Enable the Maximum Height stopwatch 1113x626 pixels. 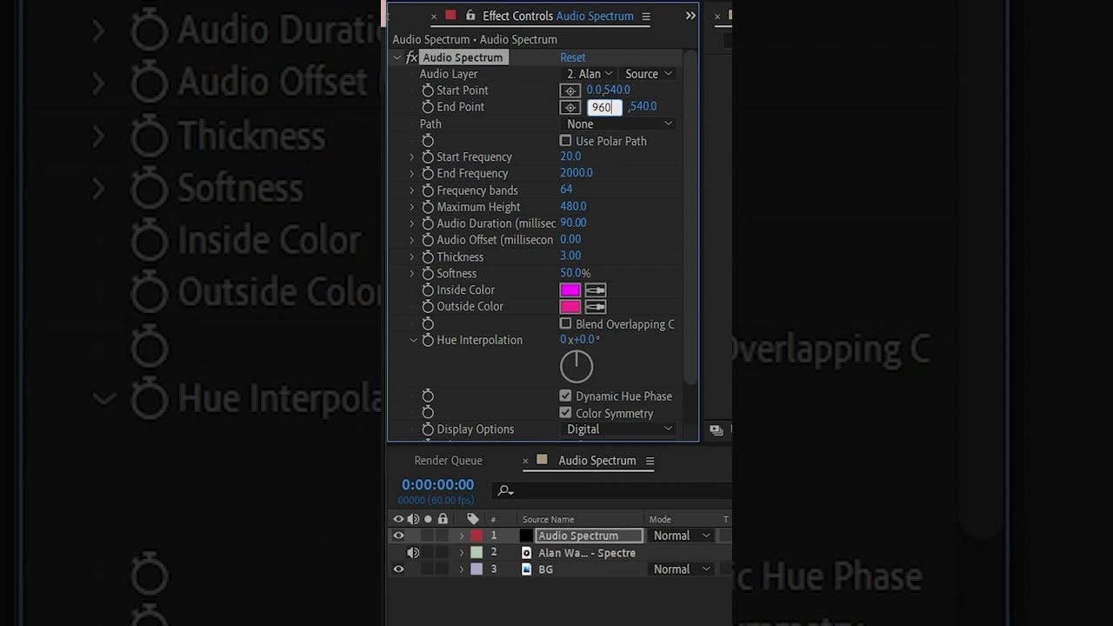point(428,207)
